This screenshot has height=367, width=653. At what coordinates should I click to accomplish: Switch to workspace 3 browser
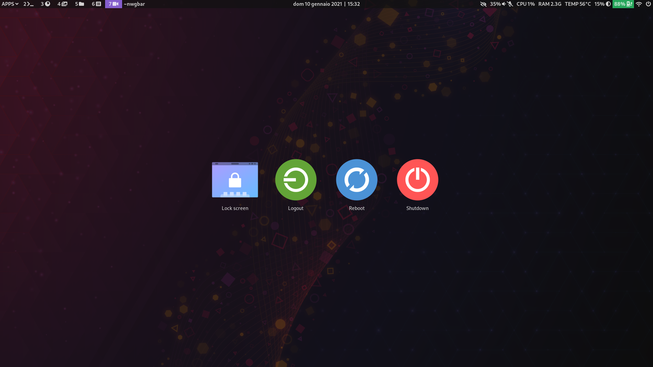[45, 4]
